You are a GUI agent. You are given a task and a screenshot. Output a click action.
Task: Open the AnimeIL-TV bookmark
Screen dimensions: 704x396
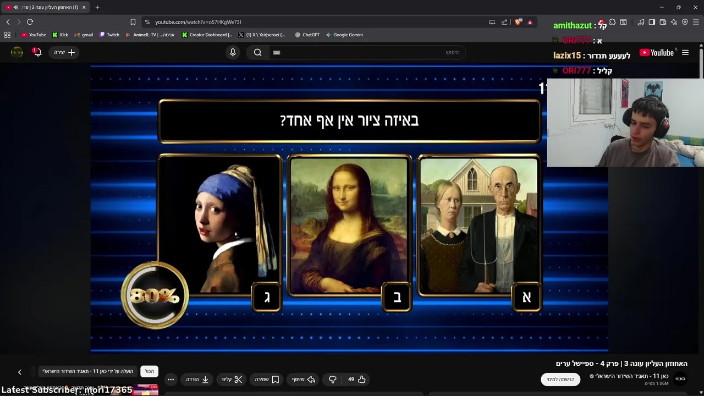pyautogui.click(x=150, y=35)
